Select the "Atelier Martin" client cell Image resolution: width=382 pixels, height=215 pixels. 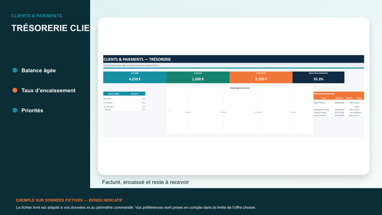tap(320, 103)
